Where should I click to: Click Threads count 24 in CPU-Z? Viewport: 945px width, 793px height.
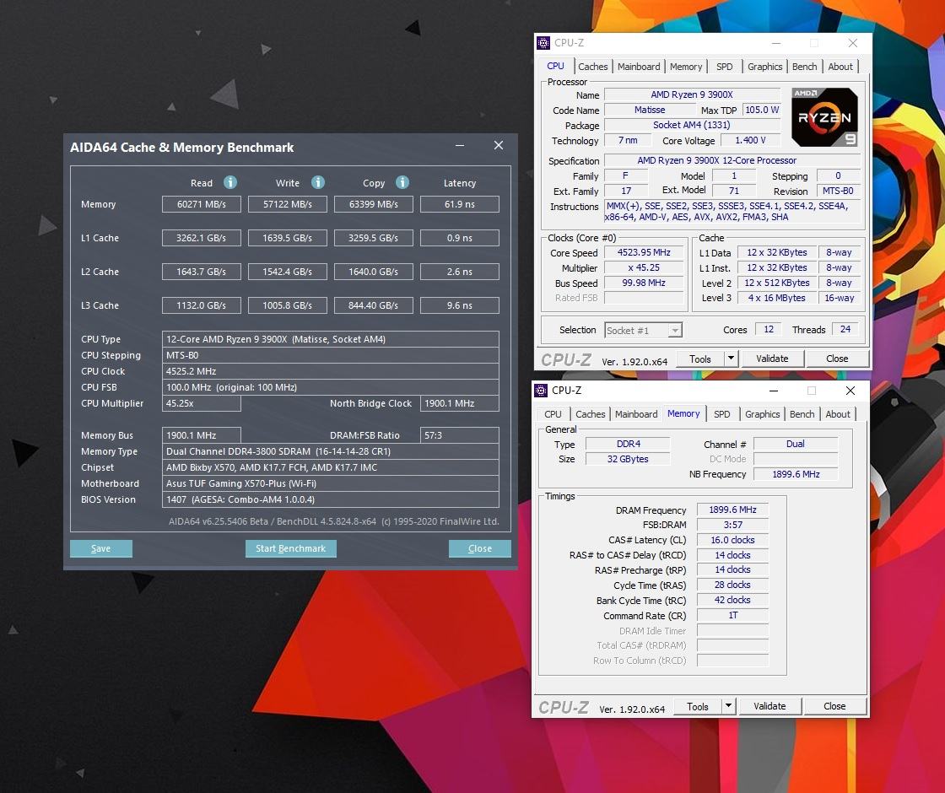click(x=845, y=329)
